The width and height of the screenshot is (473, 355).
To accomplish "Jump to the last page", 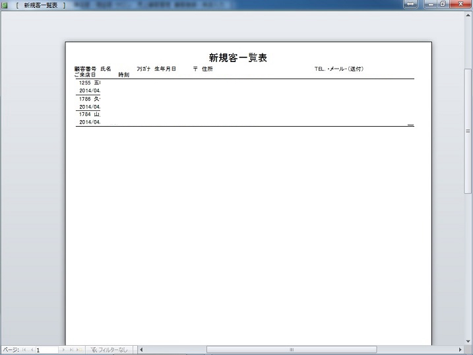I will [71, 350].
